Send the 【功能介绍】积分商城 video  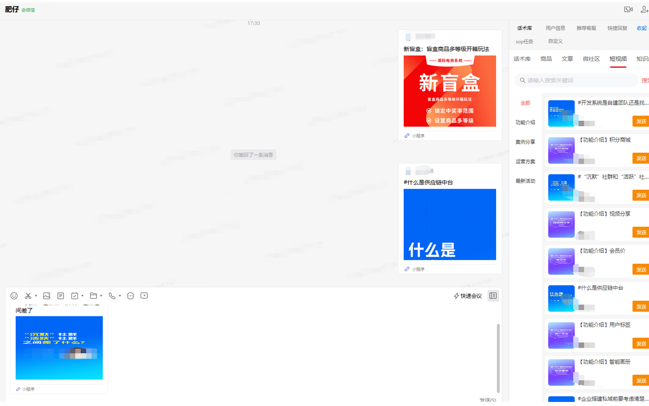click(x=641, y=158)
